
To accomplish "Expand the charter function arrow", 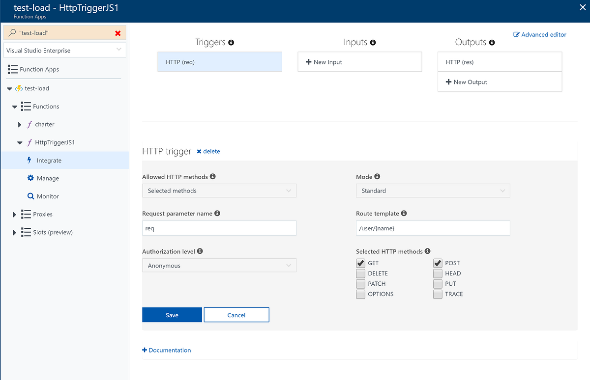I will (x=20, y=125).
